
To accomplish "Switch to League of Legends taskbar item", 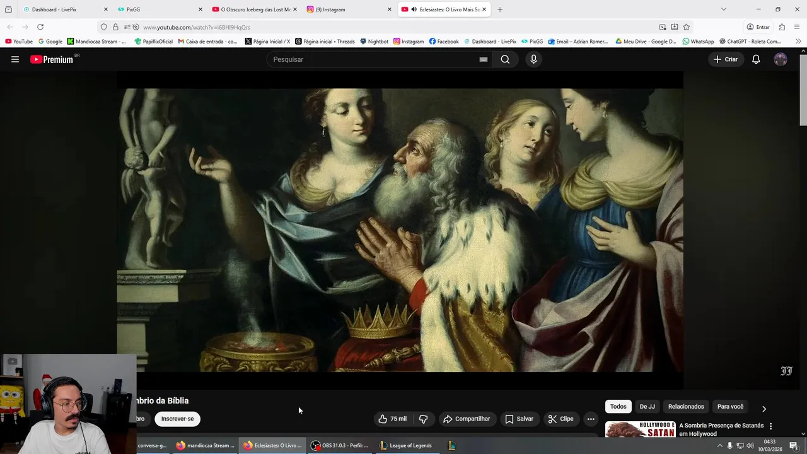I will [x=405, y=445].
